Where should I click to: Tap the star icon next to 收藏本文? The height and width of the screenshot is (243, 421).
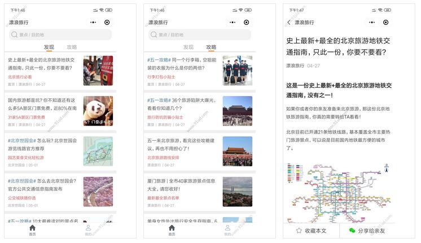click(299, 231)
